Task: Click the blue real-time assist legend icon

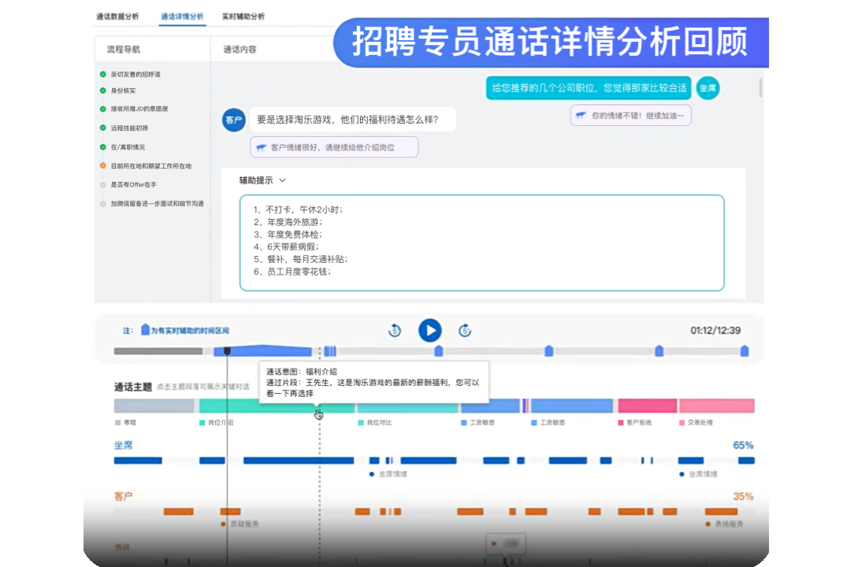Action: (146, 329)
